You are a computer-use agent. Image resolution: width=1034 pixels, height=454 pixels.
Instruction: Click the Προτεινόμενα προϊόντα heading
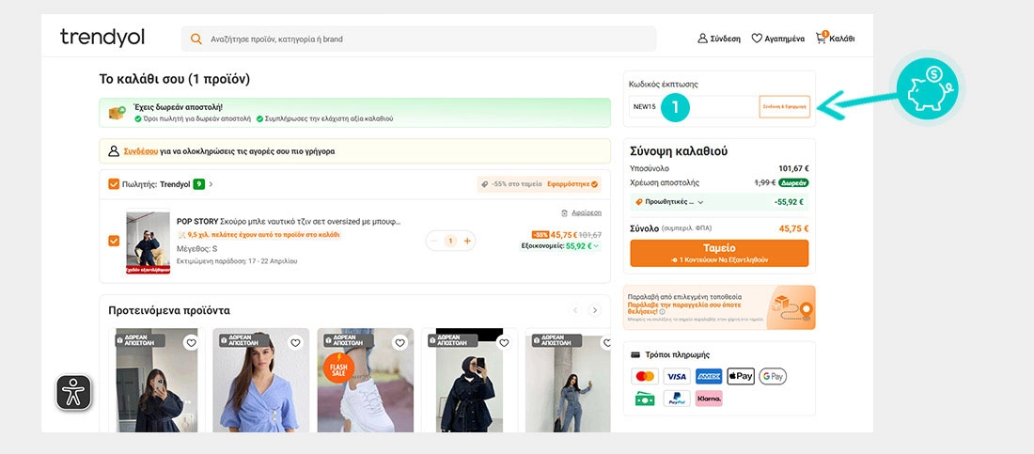pos(169,310)
